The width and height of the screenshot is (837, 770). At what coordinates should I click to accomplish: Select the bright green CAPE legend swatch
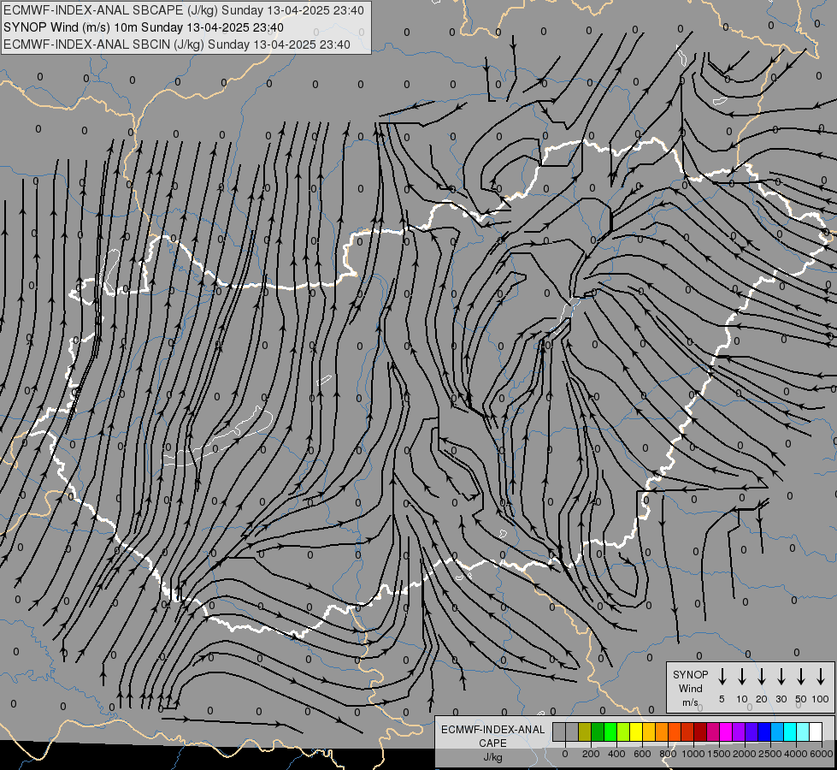(610, 731)
